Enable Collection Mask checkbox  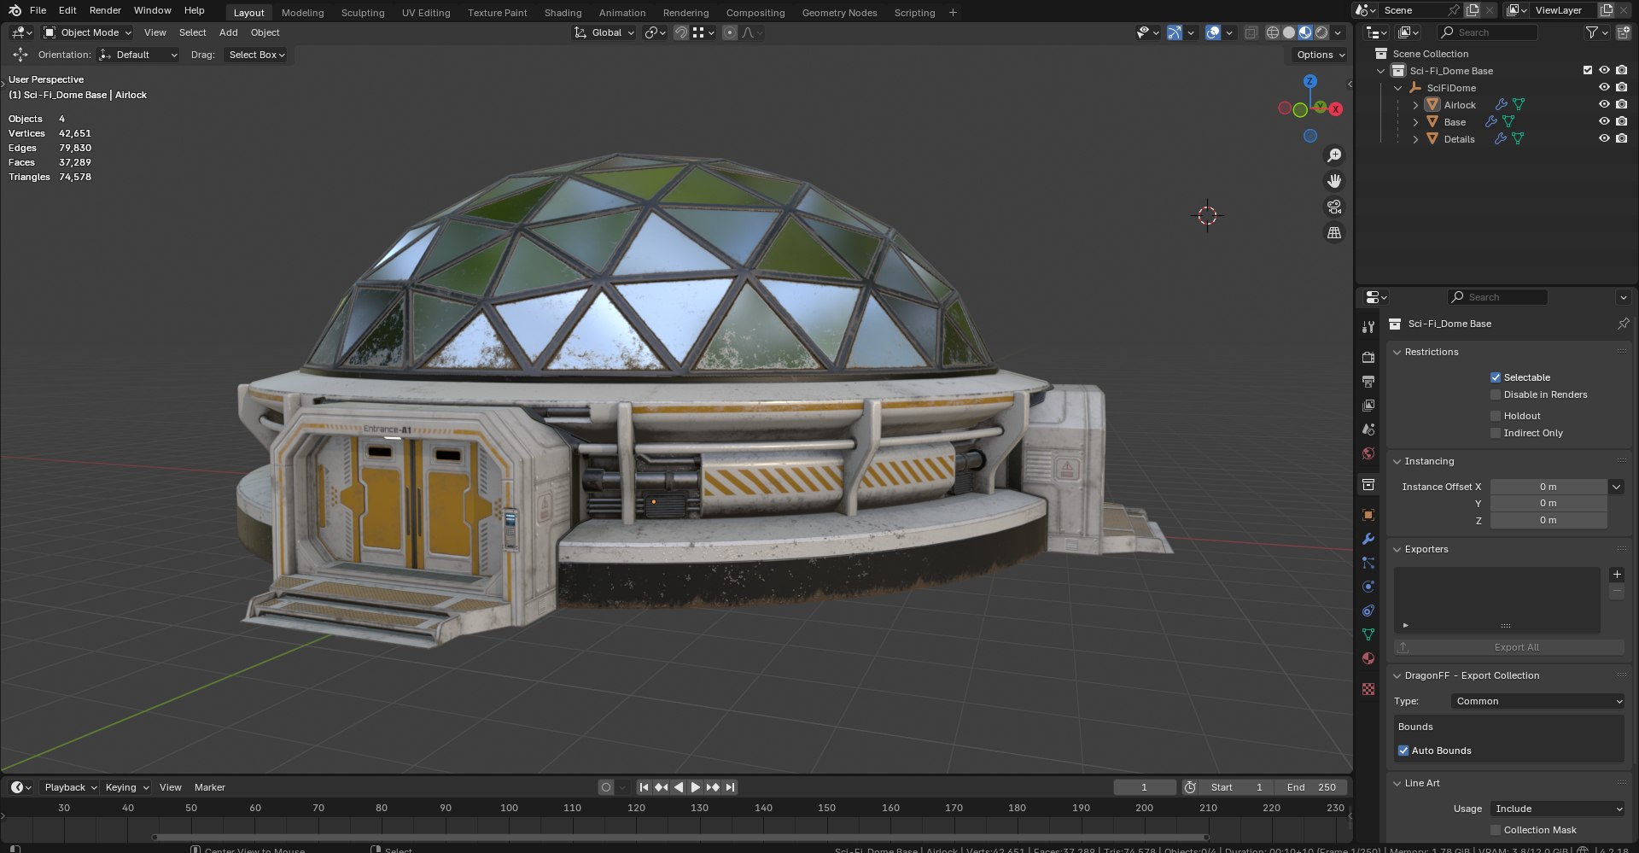point(1496,830)
